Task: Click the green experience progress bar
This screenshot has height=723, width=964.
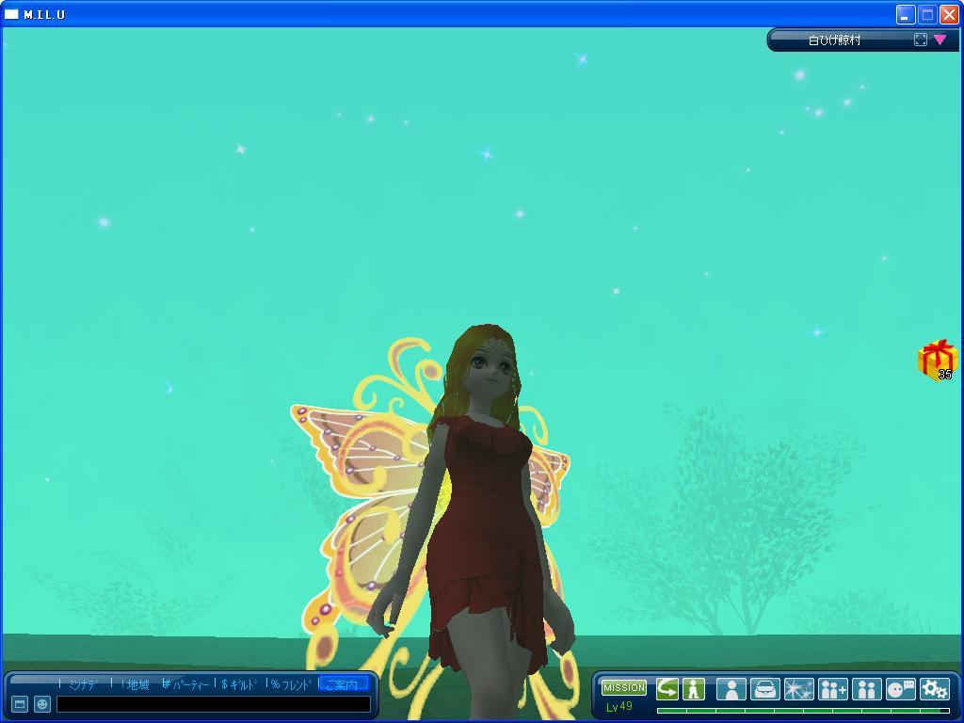Action: click(803, 711)
